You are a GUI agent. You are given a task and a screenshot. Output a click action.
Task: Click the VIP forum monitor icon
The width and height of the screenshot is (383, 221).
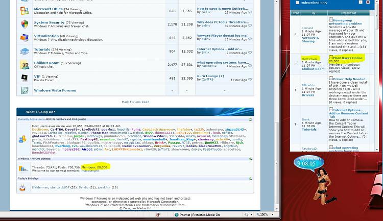click(25, 78)
